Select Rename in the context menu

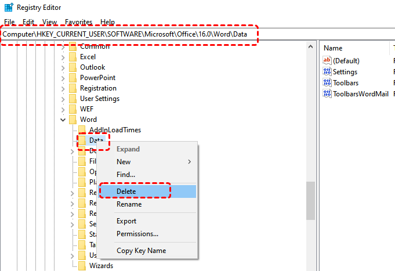(x=129, y=204)
